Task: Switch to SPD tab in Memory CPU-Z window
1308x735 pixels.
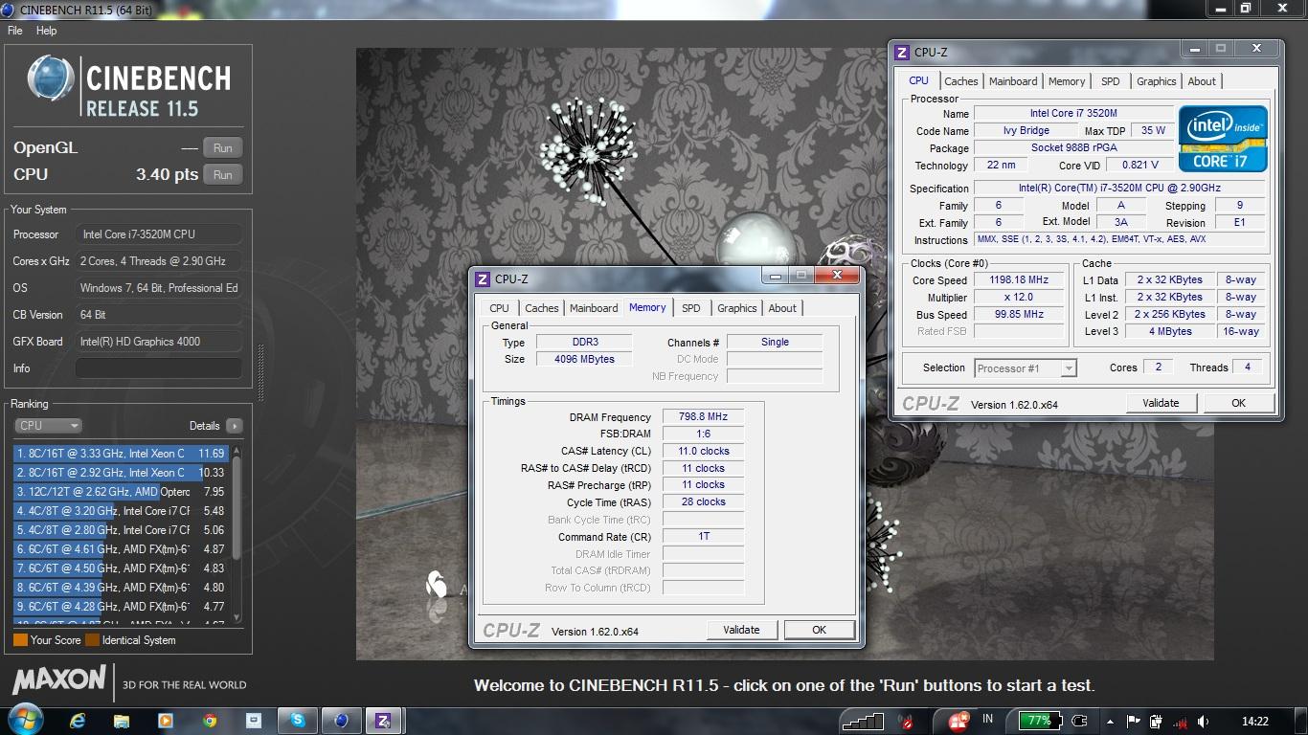Action: pyautogui.click(x=691, y=308)
